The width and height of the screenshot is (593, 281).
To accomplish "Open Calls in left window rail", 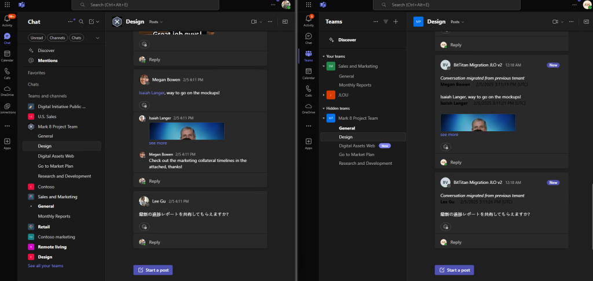I will point(7,73).
